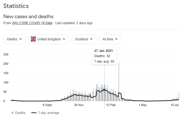Click the "New cases and deaths" title
This screenshot has height=117, width=183.
pyautogui.click(x=28, y=16)
